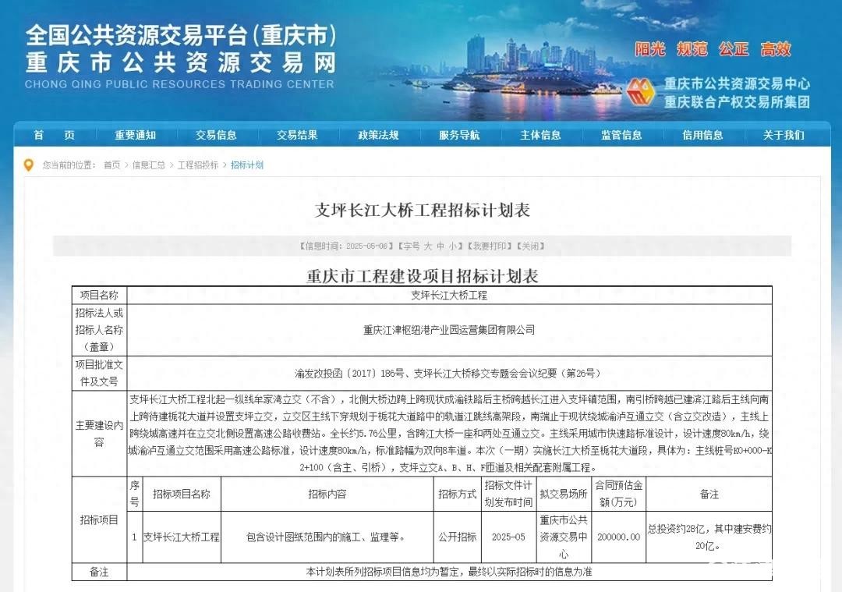Click the 招标内容 column header
The image size is (842, 592).
tap(327, 494)
